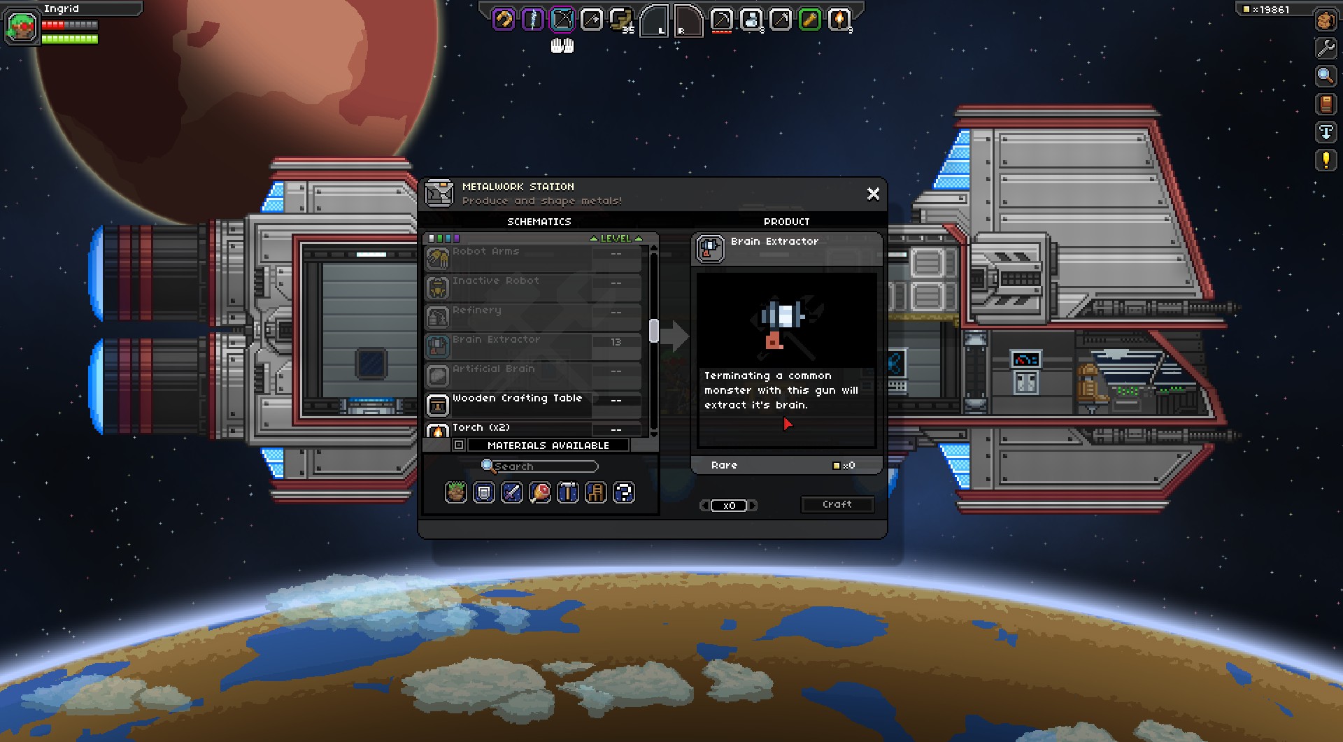
Task: Open the quest log exclamation icon
Action: tap(1326, 160)
